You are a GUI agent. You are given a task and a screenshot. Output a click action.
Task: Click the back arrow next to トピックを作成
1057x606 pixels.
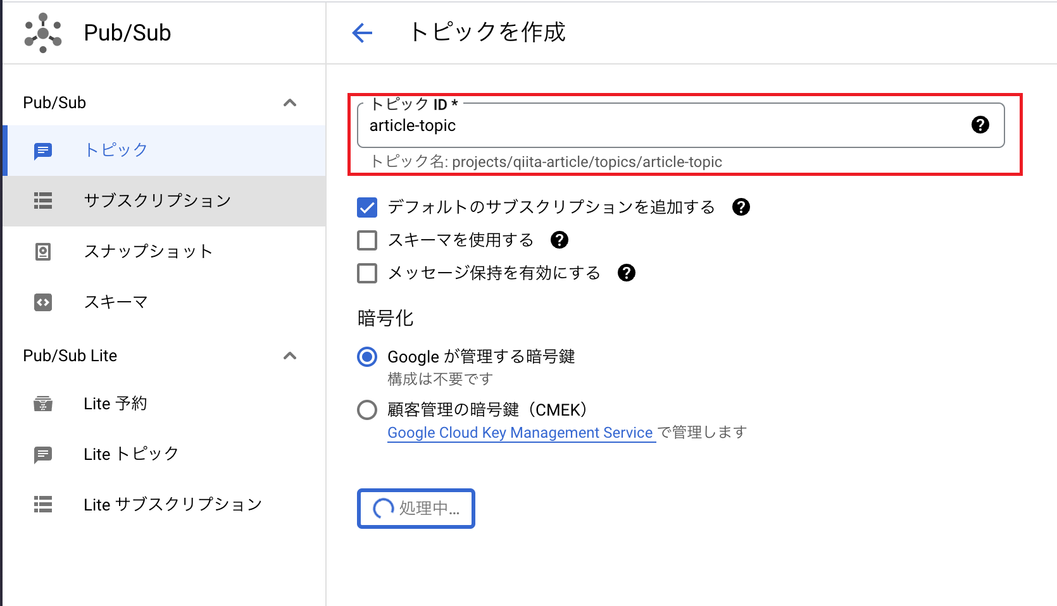pyautogui.click(x=362, y=33)
